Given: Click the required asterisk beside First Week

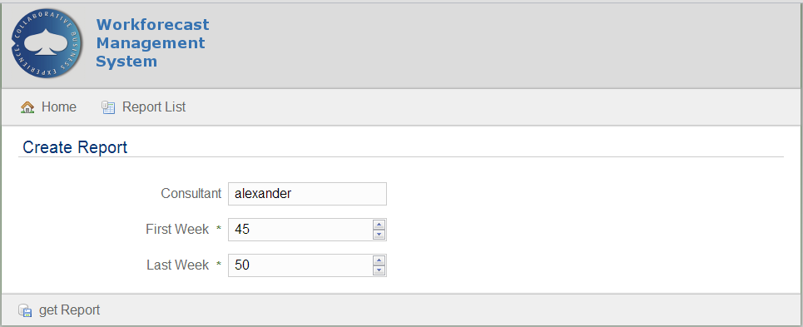Looking at the screenshot, I should tap(219, 230).
